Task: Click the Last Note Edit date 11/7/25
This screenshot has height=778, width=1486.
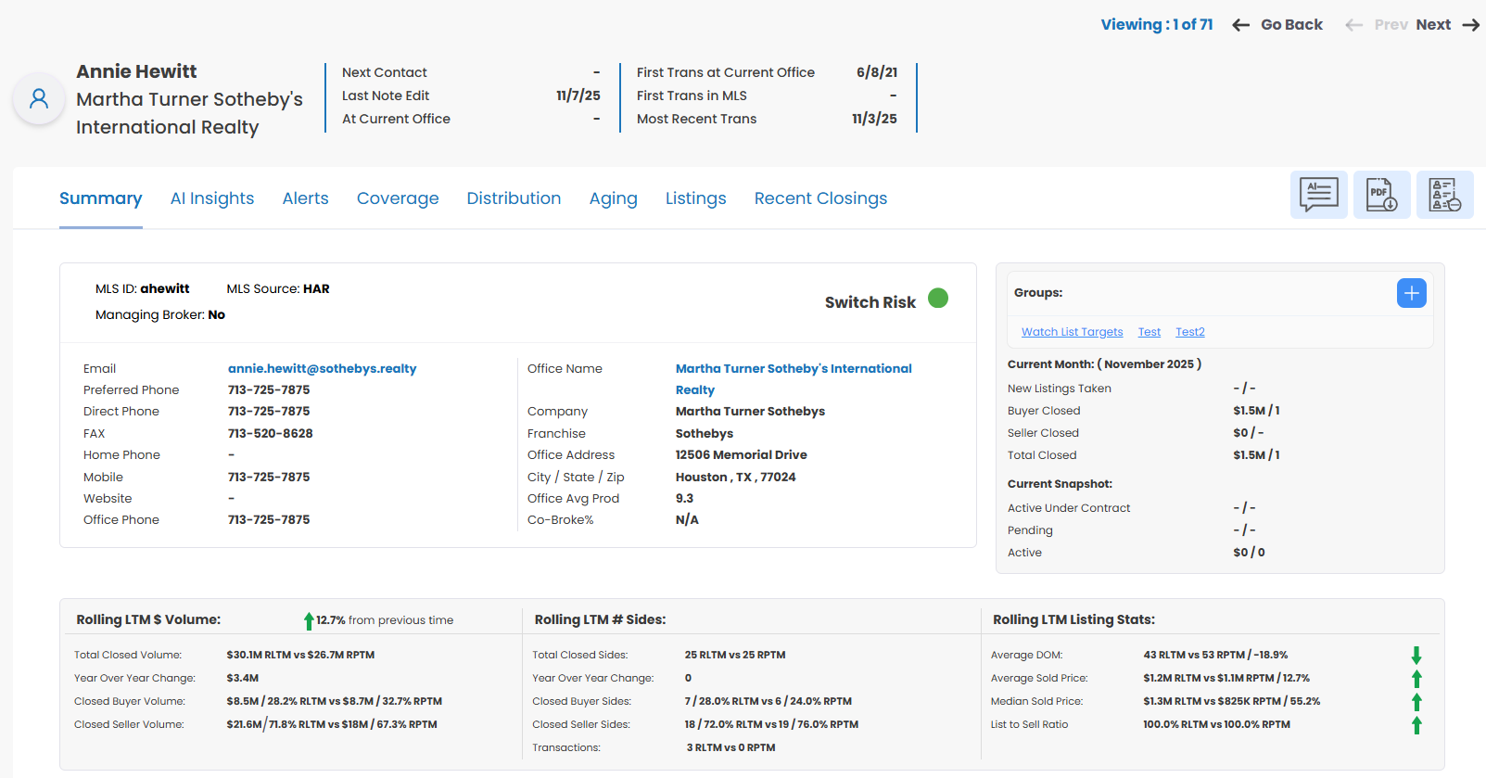Action: (x=578, y=96)
